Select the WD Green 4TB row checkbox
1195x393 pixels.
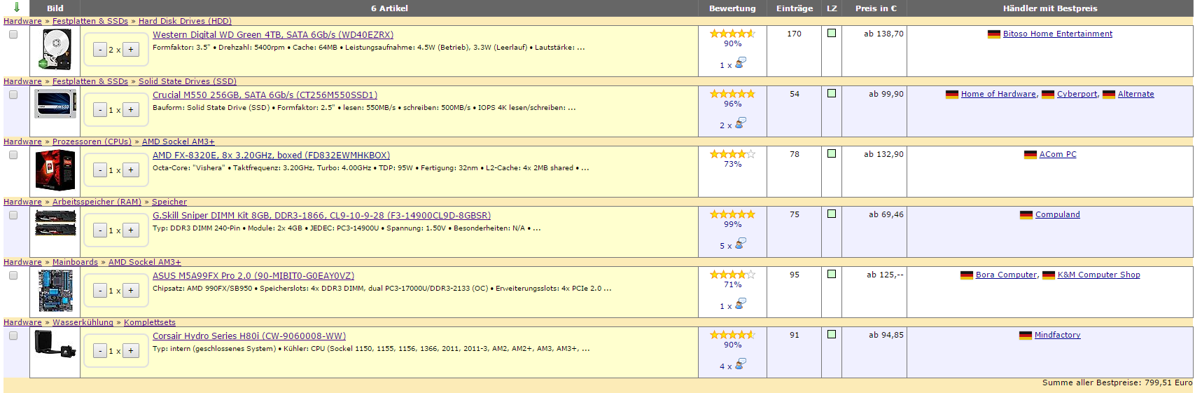coord(13,34)
